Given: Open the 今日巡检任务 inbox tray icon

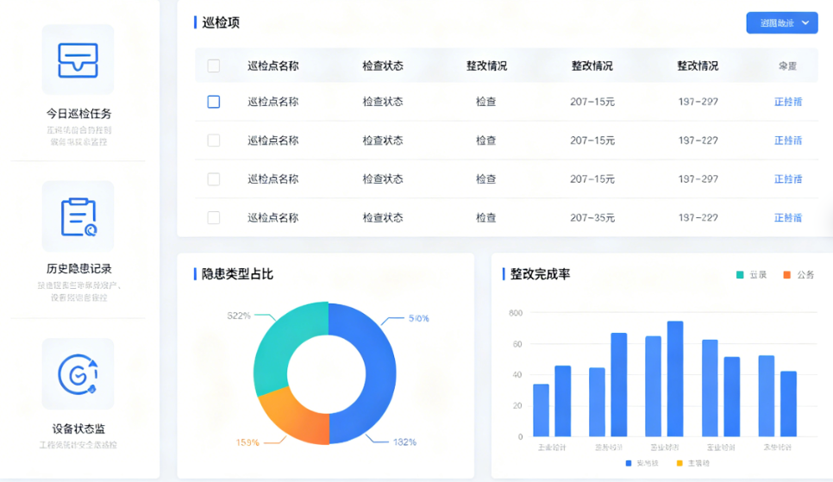Looking at the screenshot, I should click(78, 60).
